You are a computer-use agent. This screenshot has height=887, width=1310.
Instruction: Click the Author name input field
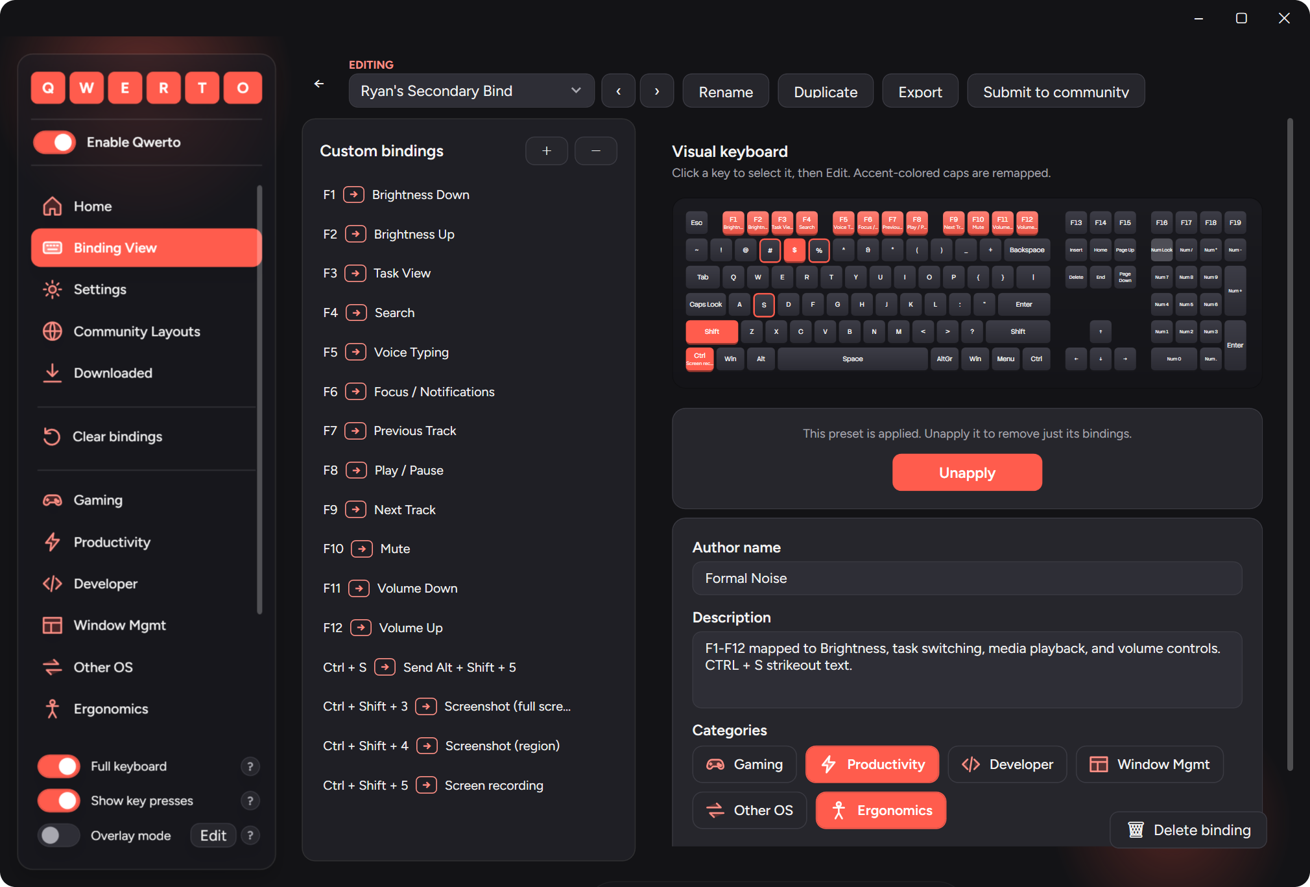pos(967,578)
